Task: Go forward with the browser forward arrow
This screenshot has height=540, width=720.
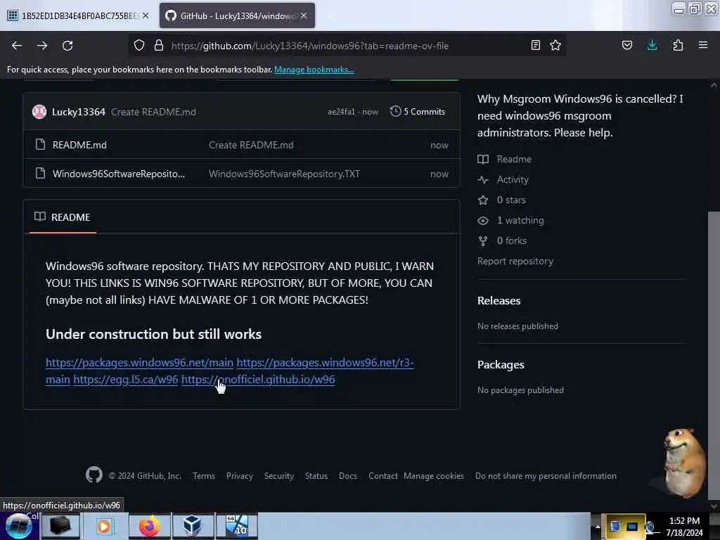Action: click(x=42, y=46)
